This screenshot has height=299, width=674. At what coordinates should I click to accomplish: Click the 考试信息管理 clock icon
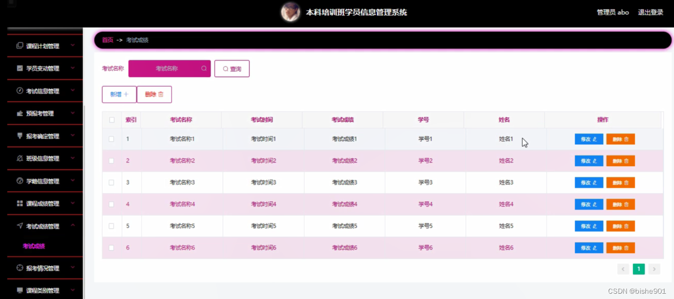20,91
